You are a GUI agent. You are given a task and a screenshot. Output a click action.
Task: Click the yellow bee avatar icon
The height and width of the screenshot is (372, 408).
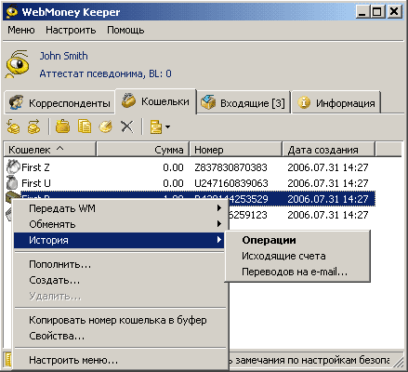pyautogui.click(x=18, y=64)
